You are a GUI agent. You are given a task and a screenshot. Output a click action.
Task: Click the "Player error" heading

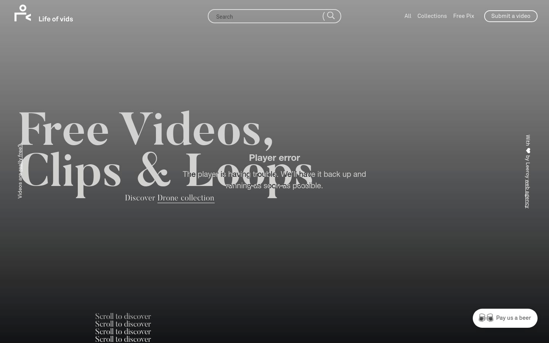pyautogui.click(x=274, y=157)
